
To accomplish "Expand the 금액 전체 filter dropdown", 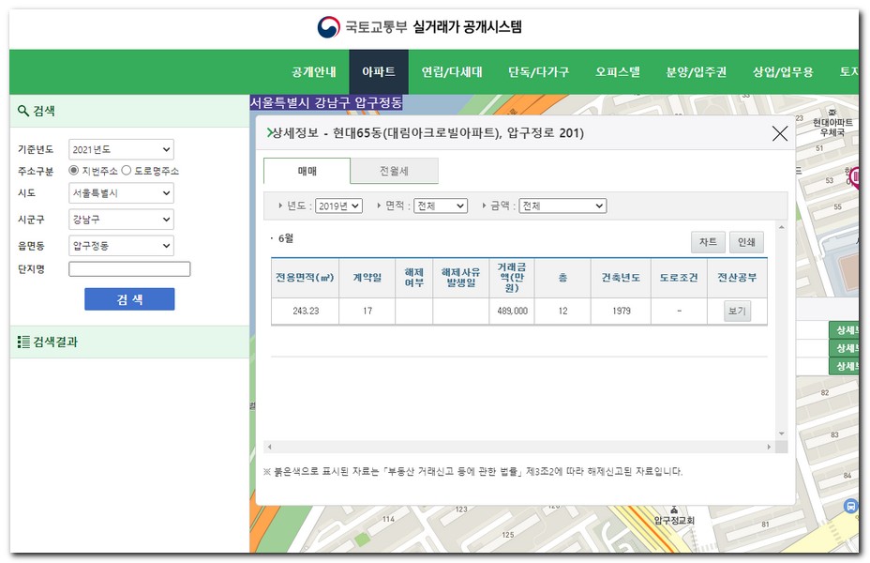I will (x=562, y=205).
